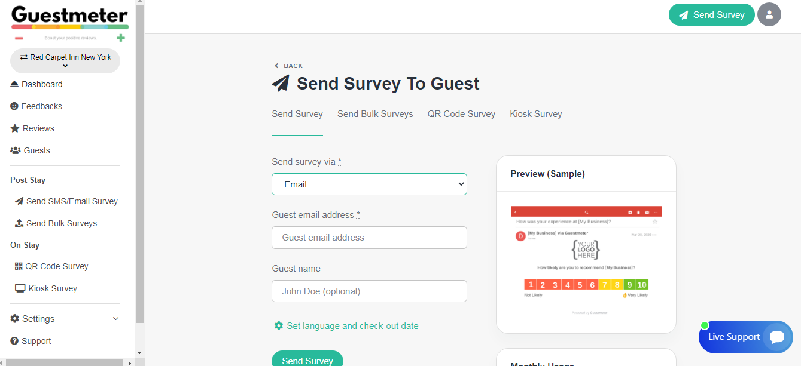
Task: Open the Live Support chat bubble
Action: coord(776,337)
